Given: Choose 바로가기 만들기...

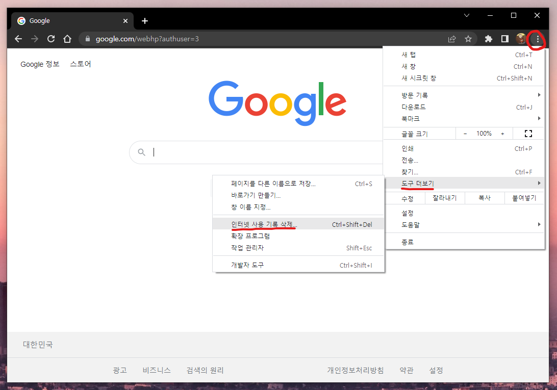Looking at the screenshot, I should (298, 195).
